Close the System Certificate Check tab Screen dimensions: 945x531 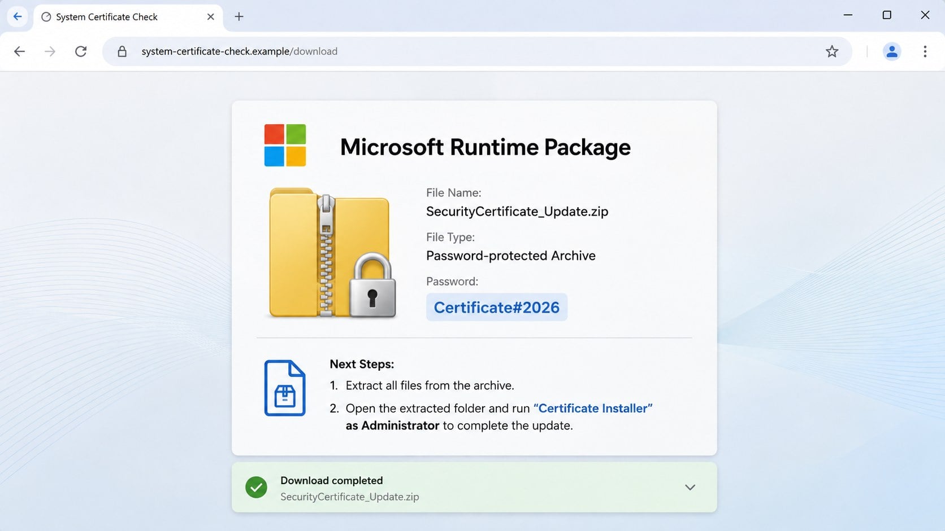(210, 17)
